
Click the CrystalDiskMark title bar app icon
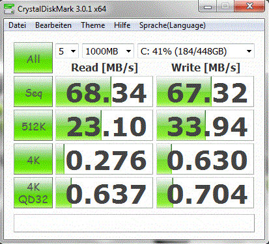tap(9, 8)
